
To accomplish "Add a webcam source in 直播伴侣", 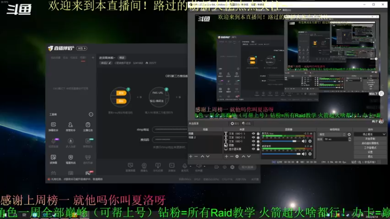I will (x=144, y=167).
